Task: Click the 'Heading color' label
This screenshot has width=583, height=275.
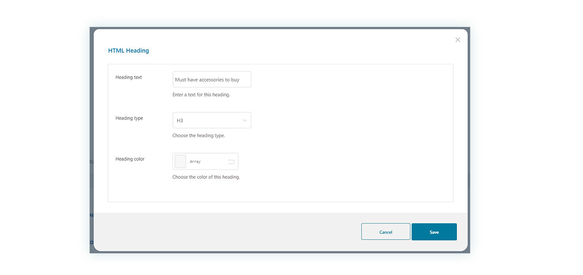Action: 130,159
